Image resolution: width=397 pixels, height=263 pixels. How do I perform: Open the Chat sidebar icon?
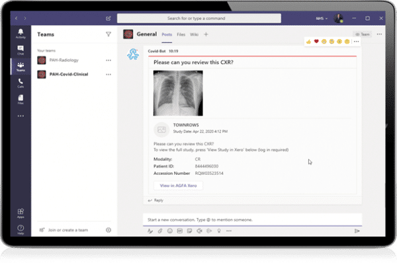pos(21,50)
